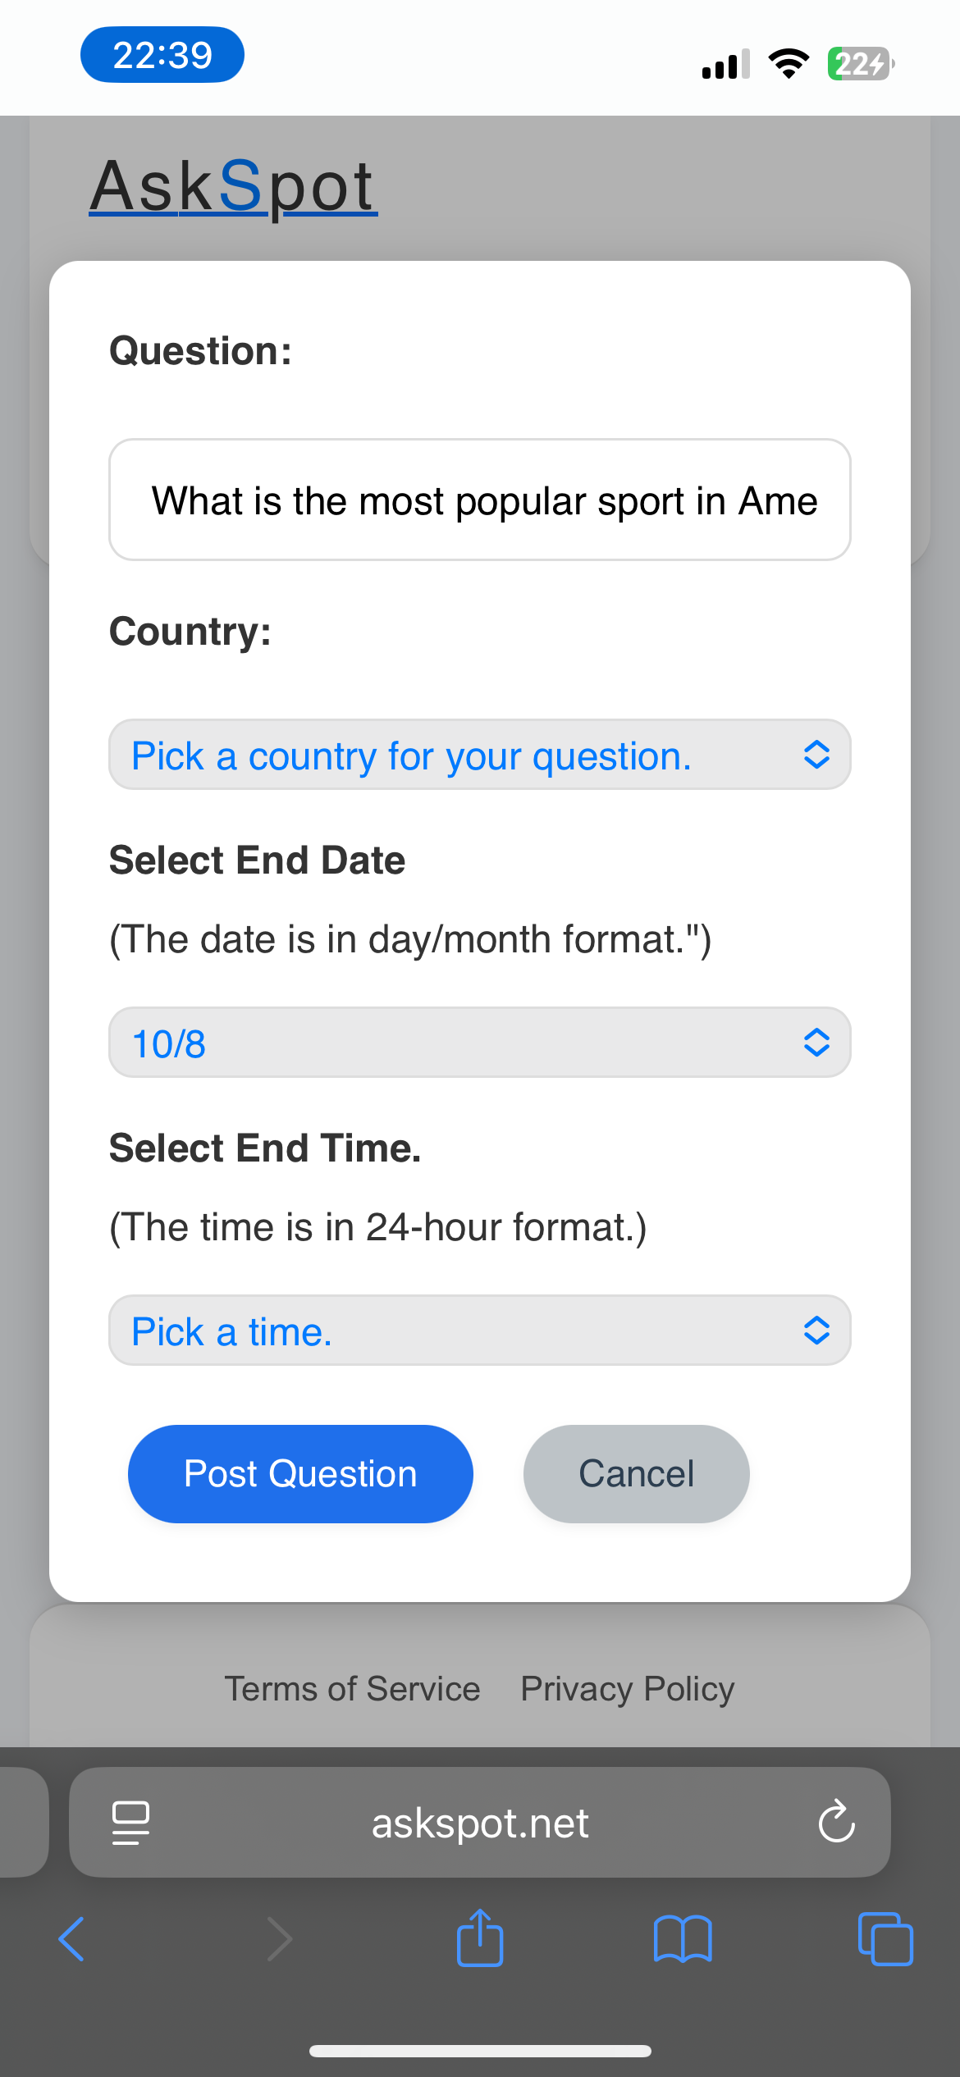Click the Cancel button

[x=637, y=1474]
